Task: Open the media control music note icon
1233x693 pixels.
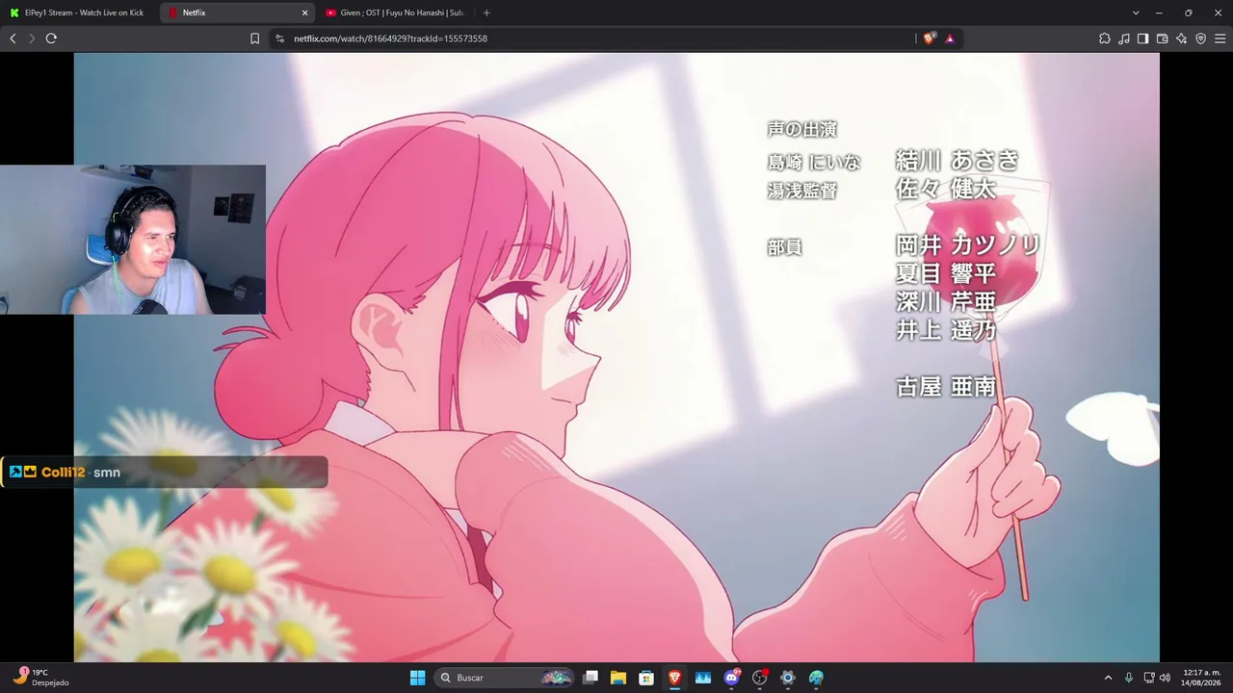Action: (x=1124, y=38)
